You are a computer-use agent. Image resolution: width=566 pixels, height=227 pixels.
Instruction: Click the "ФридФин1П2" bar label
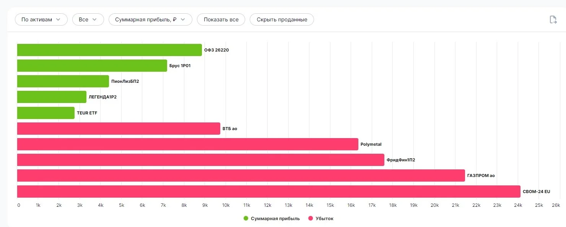pyautogui.click(x=401, y=160)
